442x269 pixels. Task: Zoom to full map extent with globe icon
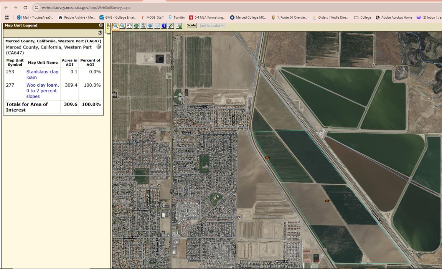tap(136, 26)
